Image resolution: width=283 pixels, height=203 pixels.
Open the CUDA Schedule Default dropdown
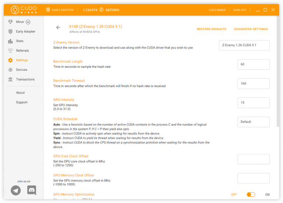pos(254,122)
